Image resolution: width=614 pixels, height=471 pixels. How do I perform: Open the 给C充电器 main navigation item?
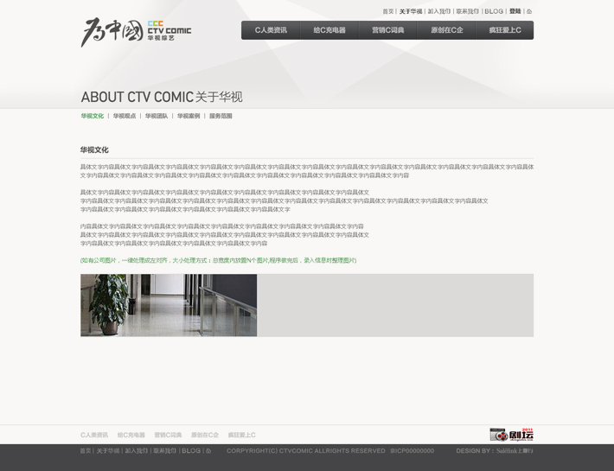click(329, 30)
